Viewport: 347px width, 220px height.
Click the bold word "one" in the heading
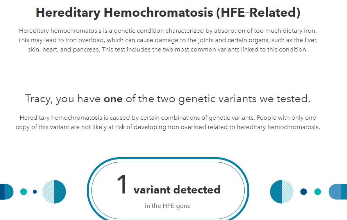point(113,99)
